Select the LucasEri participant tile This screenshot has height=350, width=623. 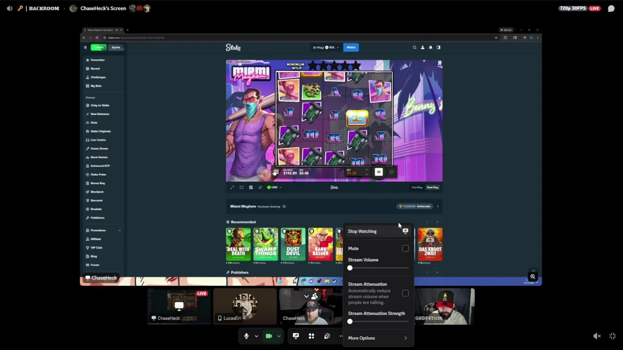tap(245, 306)
